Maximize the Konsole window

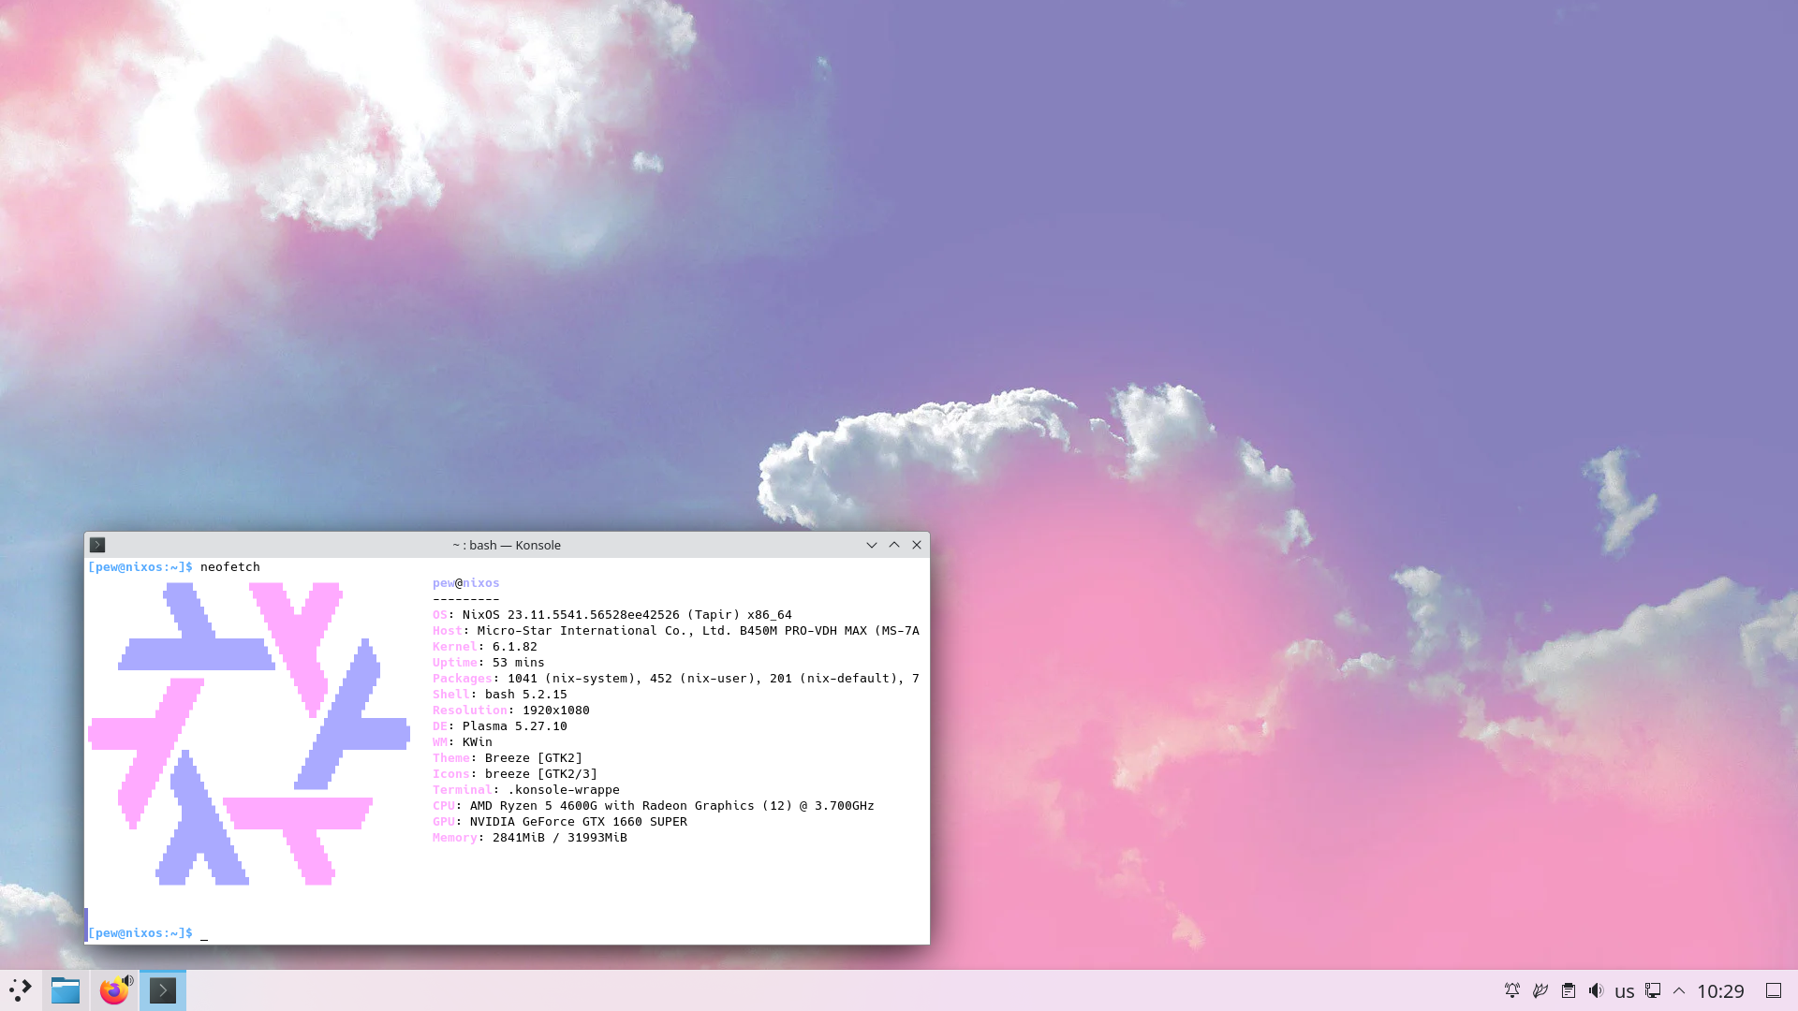894,545
